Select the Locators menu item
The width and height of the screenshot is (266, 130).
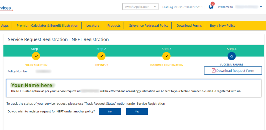point(93,26)
